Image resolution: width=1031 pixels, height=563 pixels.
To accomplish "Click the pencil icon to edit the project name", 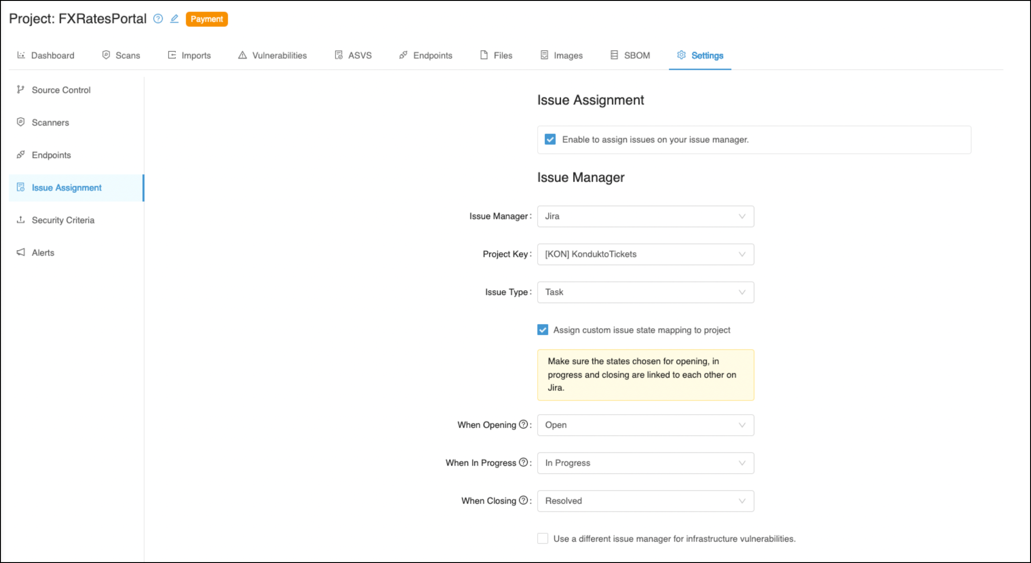I will pyautogui.click(x=174, y=19).
